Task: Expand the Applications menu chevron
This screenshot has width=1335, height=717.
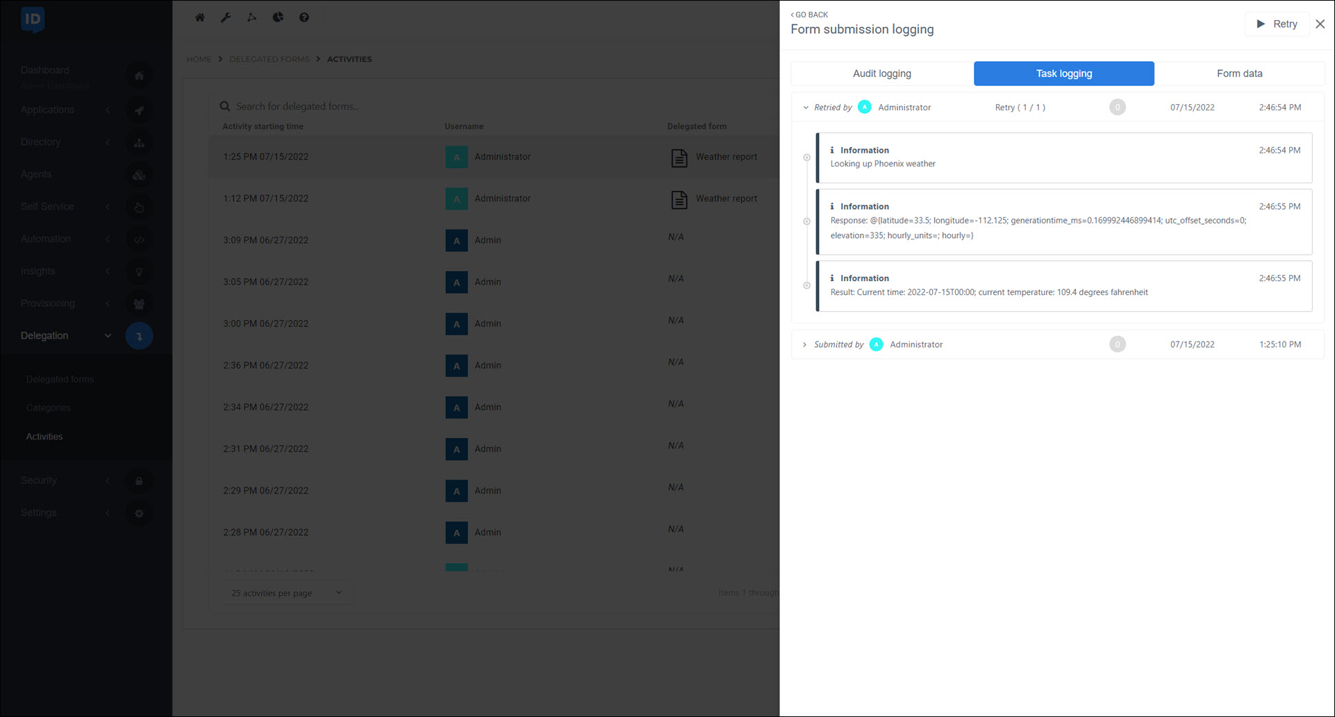Action: [x=108, y=110]
